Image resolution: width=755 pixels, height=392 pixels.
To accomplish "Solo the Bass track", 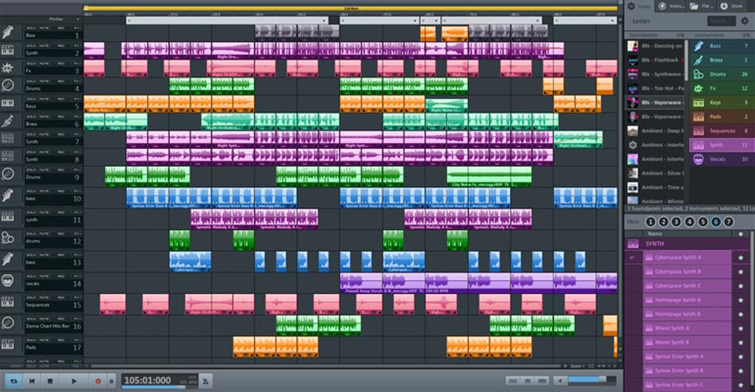I will (32, 28).
